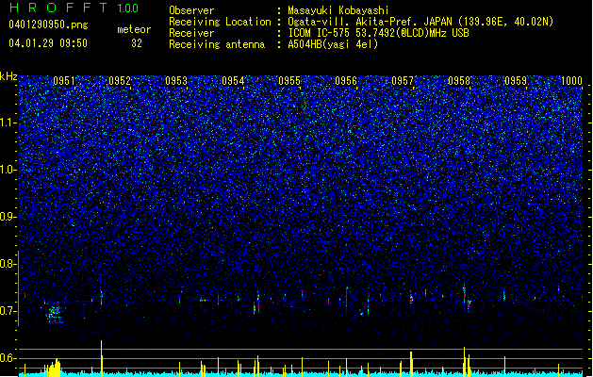Screen dimensions: 593x377
Task: Click the 0955 time marker
Action: 289,81
